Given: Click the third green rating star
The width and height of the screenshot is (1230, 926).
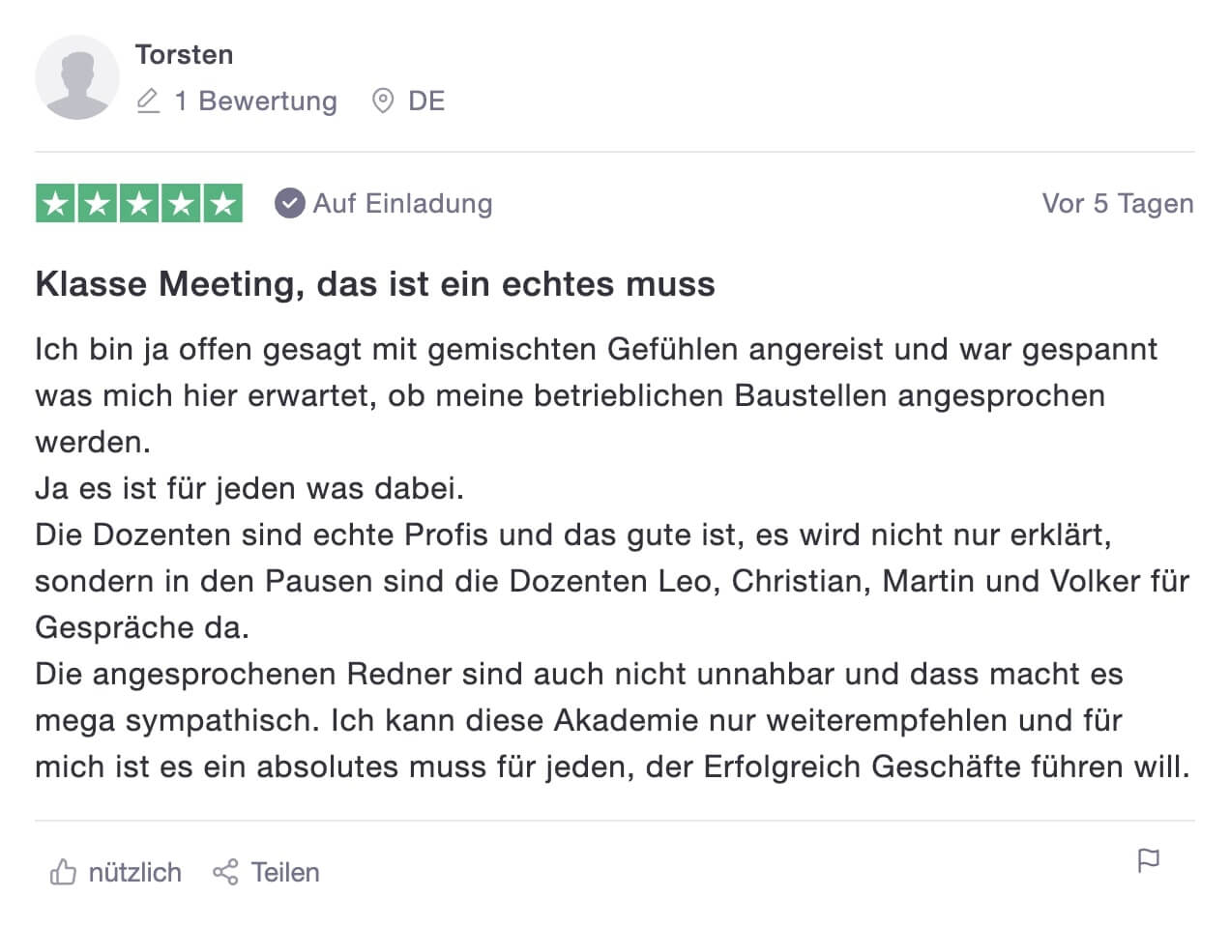Looking at the screenshot, I should [139, 203].
